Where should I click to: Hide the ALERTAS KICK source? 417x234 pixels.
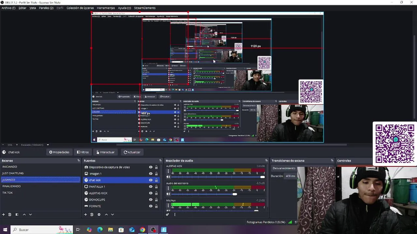(x=151, y=193)
